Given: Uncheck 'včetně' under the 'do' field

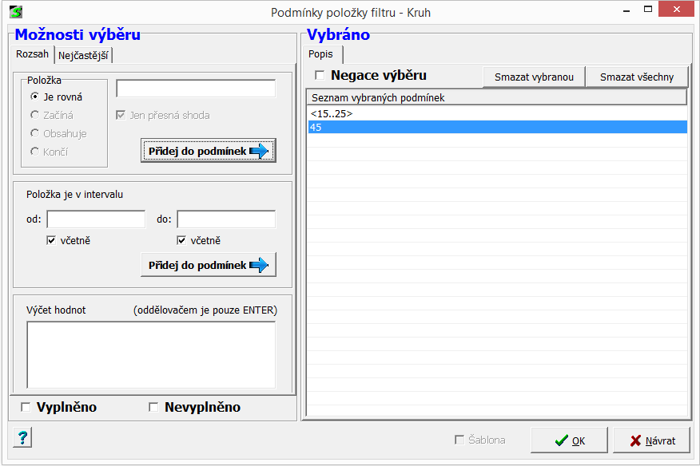Looking at the screenshot, I should pyautogui.click(x=181, y=240).
